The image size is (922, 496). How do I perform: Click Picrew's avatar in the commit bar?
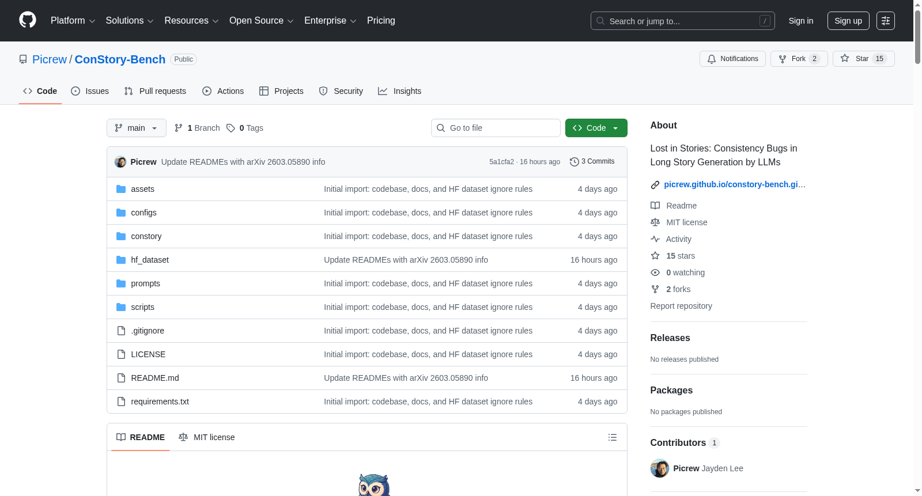[x=120, y=162]
